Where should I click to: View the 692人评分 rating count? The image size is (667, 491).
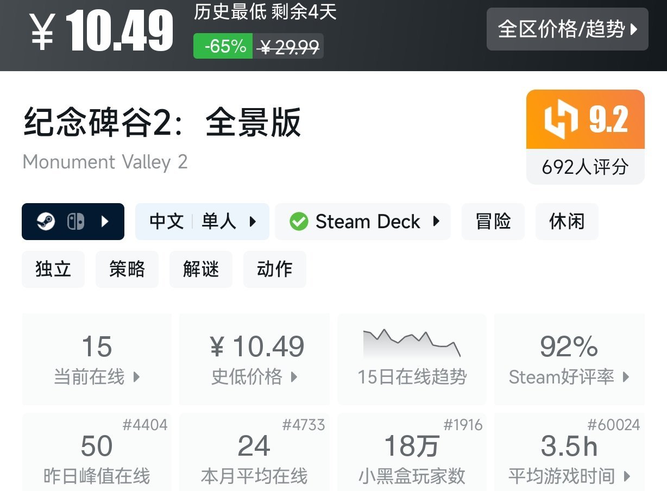[x=586, y=167]
